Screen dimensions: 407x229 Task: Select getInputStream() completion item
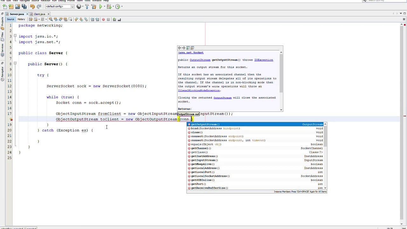(255, 160)
